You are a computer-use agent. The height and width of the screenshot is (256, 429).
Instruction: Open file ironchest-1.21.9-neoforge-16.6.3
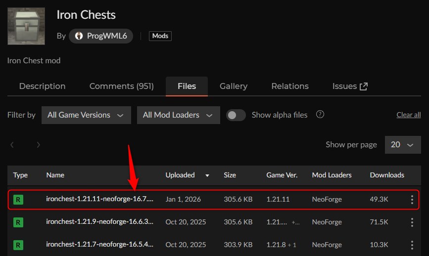(99, 221)
